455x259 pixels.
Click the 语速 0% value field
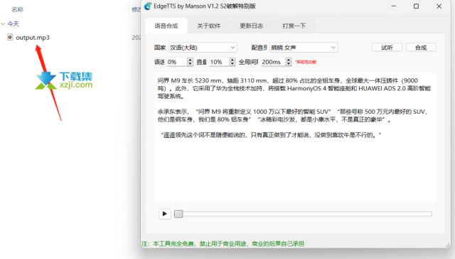[177, 62]
